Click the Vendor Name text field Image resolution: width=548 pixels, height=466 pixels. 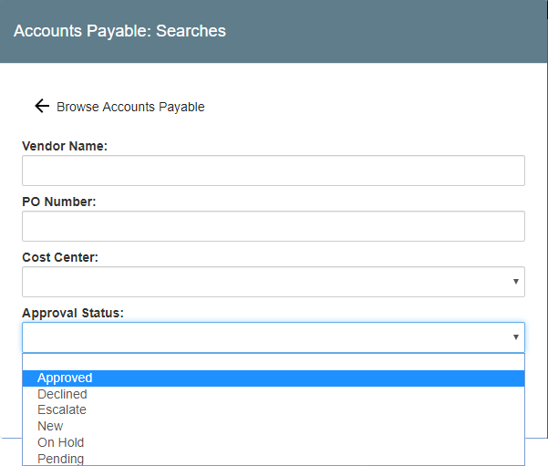coord(273,171)
